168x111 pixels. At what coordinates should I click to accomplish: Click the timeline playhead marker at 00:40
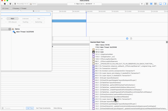tap(86, 13)
